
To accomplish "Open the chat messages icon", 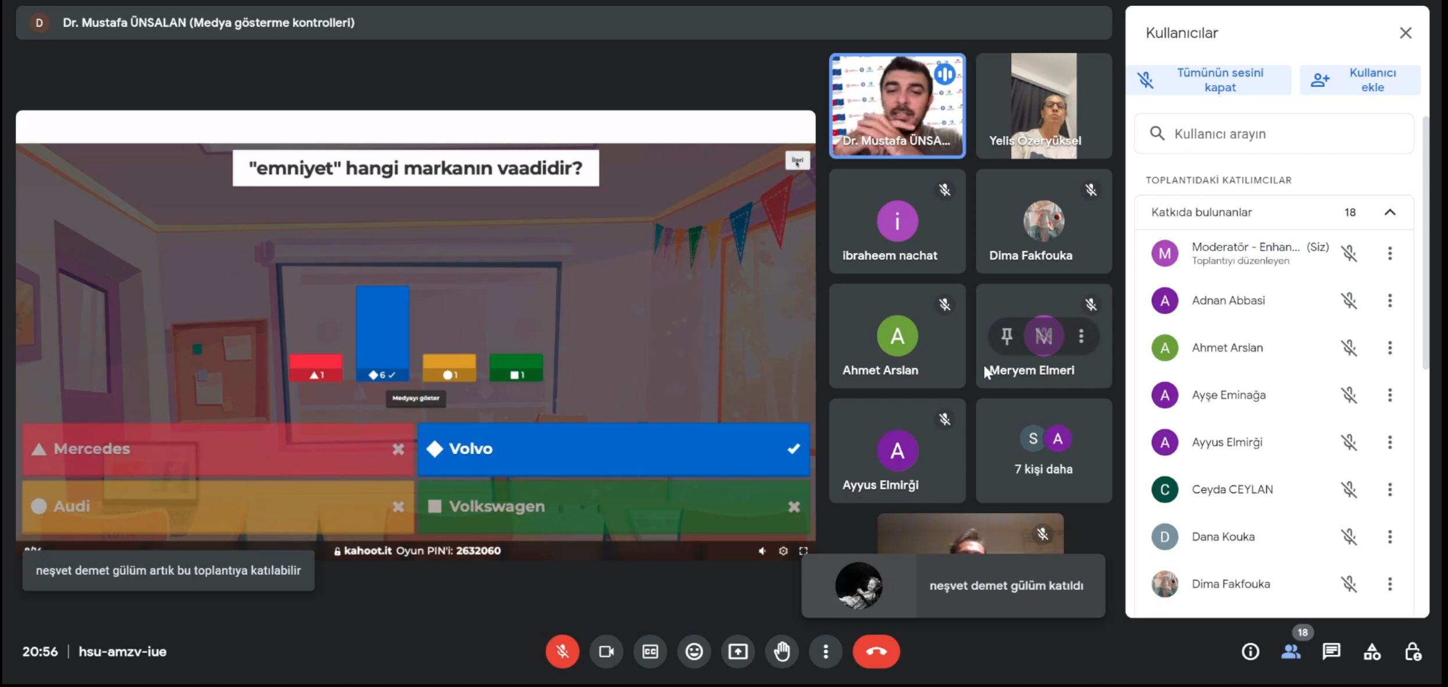I will coord(1331,652).
